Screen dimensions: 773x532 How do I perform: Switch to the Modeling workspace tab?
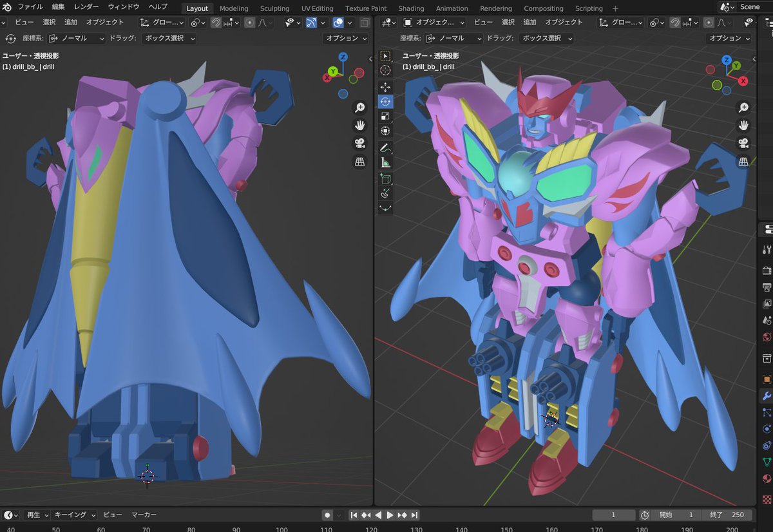[234, 8]
